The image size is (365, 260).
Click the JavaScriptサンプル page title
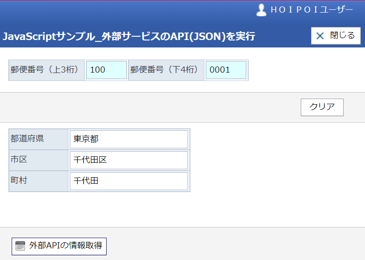(129, 36)
